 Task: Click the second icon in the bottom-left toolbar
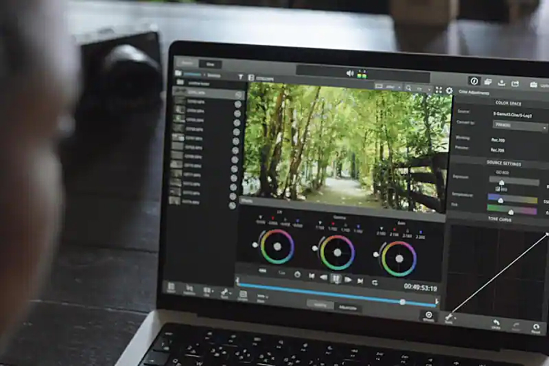coord(189,289)
